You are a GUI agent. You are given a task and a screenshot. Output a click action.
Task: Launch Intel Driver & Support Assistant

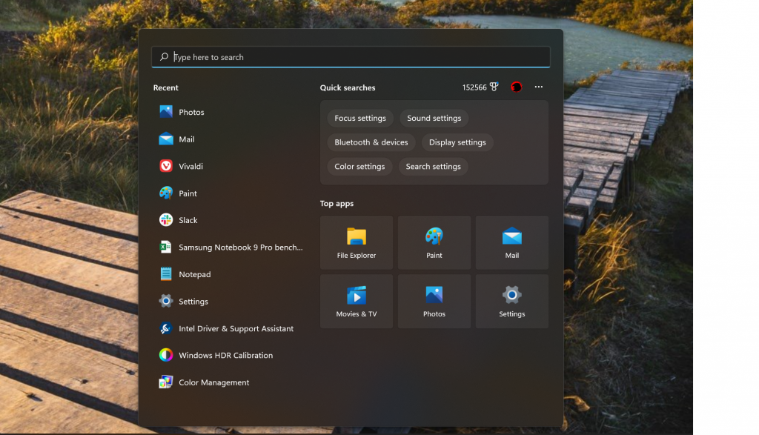coord(236,328)
